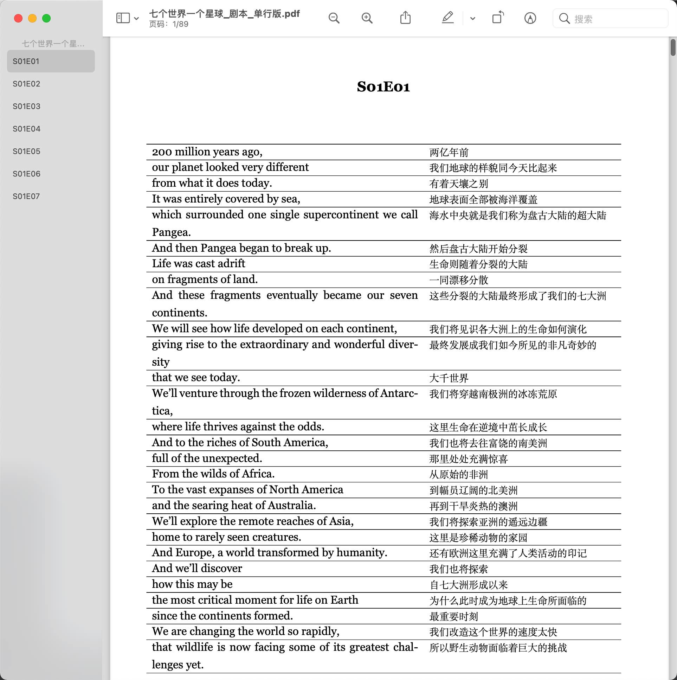677x680 pixels.
Task: Enable the text selection mode toggle
Action: coord(531,19)
